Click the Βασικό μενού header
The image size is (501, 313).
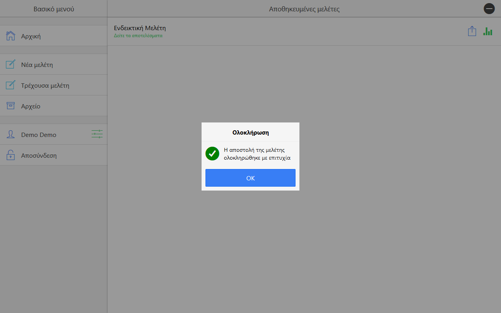(54, 9)
